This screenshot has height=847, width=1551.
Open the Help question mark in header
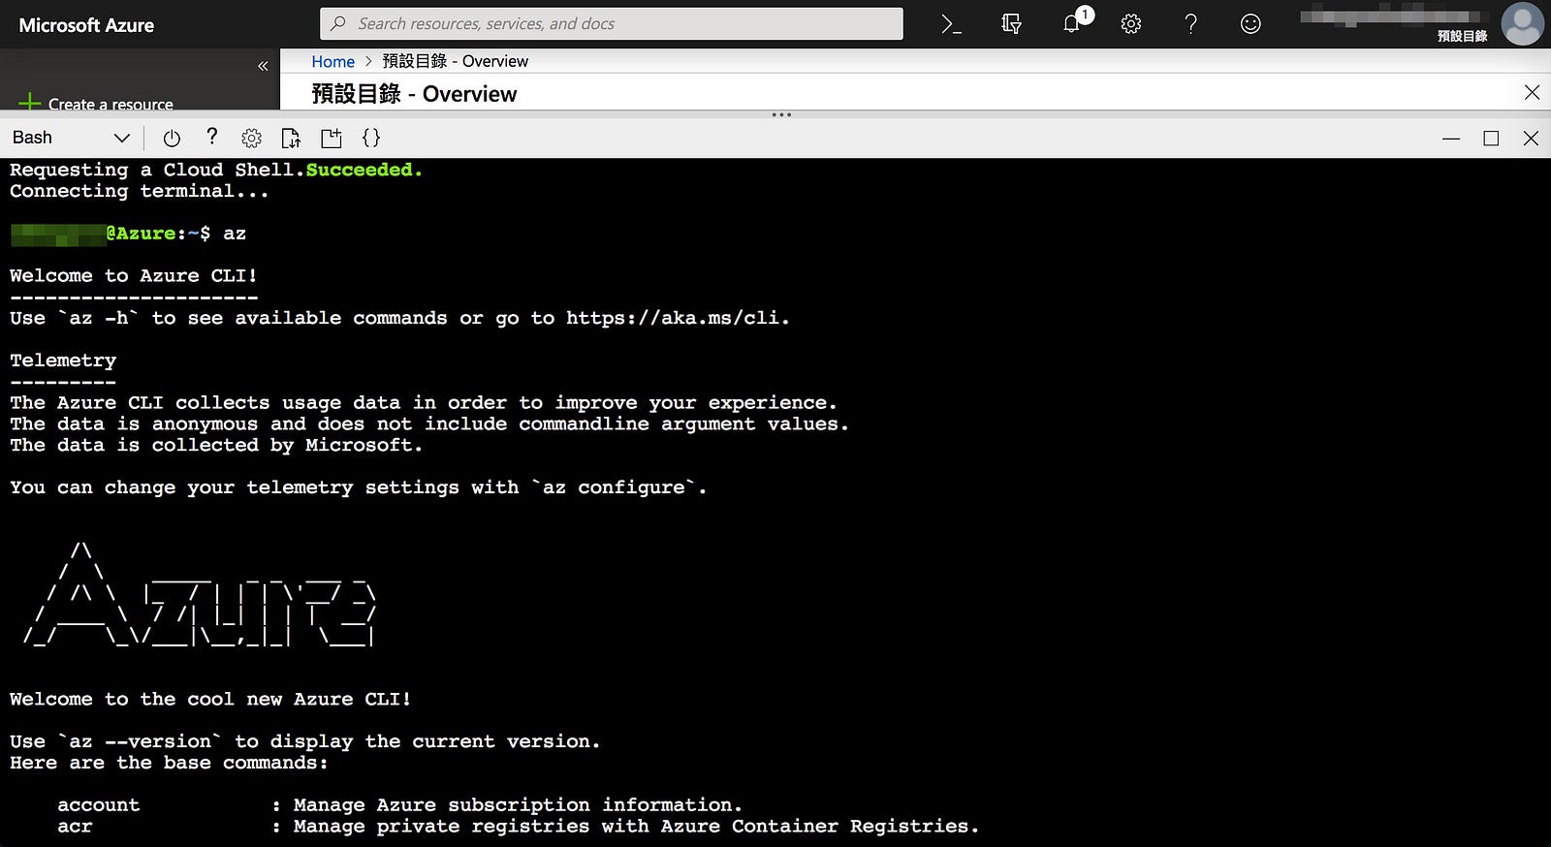[x=1191, y=24]
